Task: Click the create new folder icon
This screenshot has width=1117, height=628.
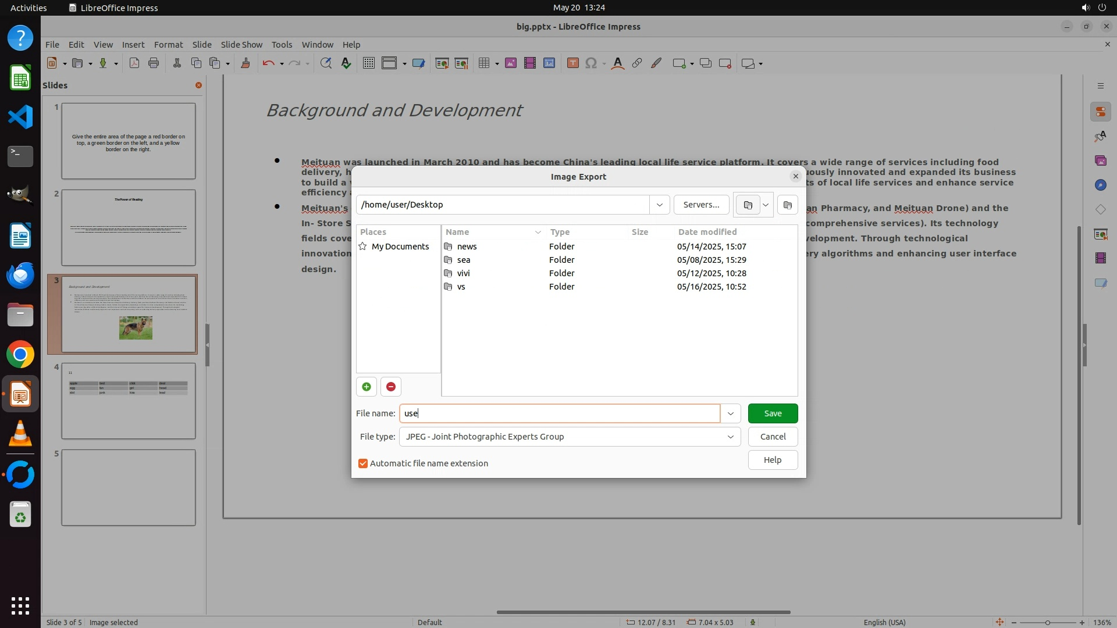Action: [787, 205]
